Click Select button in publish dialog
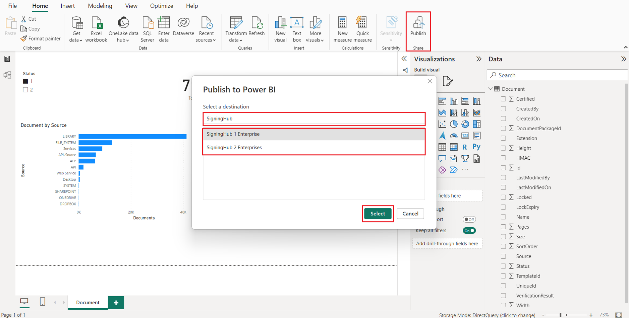The width and height of the screenshot is (629, 318). (x=378, y=214)
